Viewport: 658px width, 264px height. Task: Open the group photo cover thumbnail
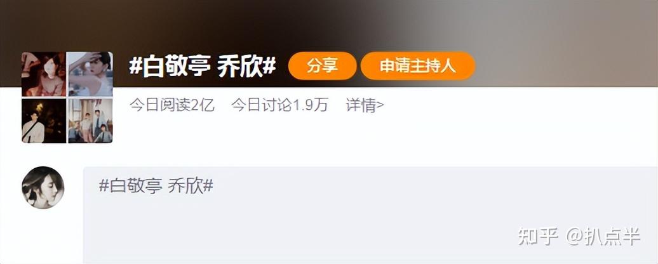point(90,121)
